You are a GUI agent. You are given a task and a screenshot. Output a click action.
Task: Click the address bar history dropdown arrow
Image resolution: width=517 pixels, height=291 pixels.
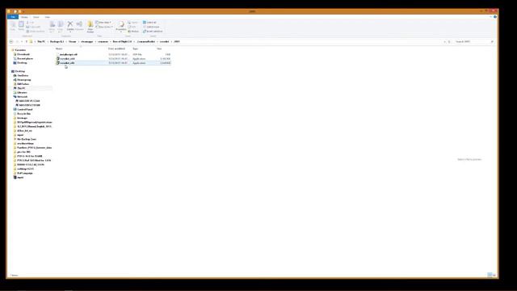[x=444, y=41]
